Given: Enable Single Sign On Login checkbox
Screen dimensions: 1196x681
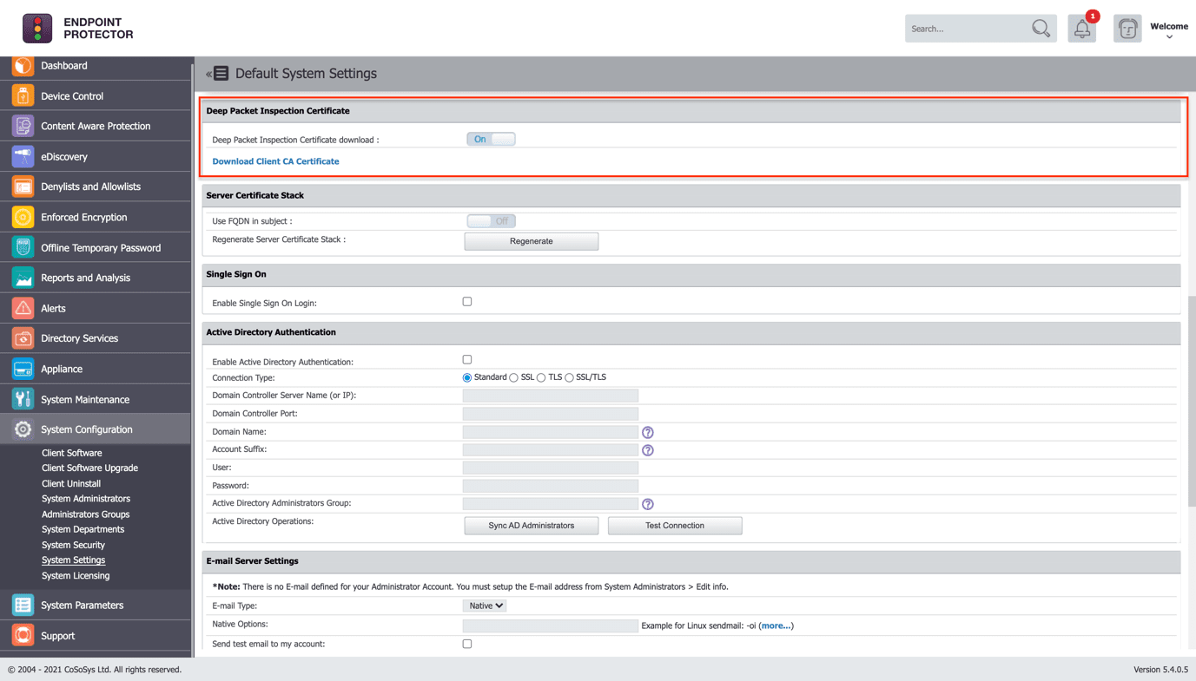Looking at the screenshot, I should (467, 302).
